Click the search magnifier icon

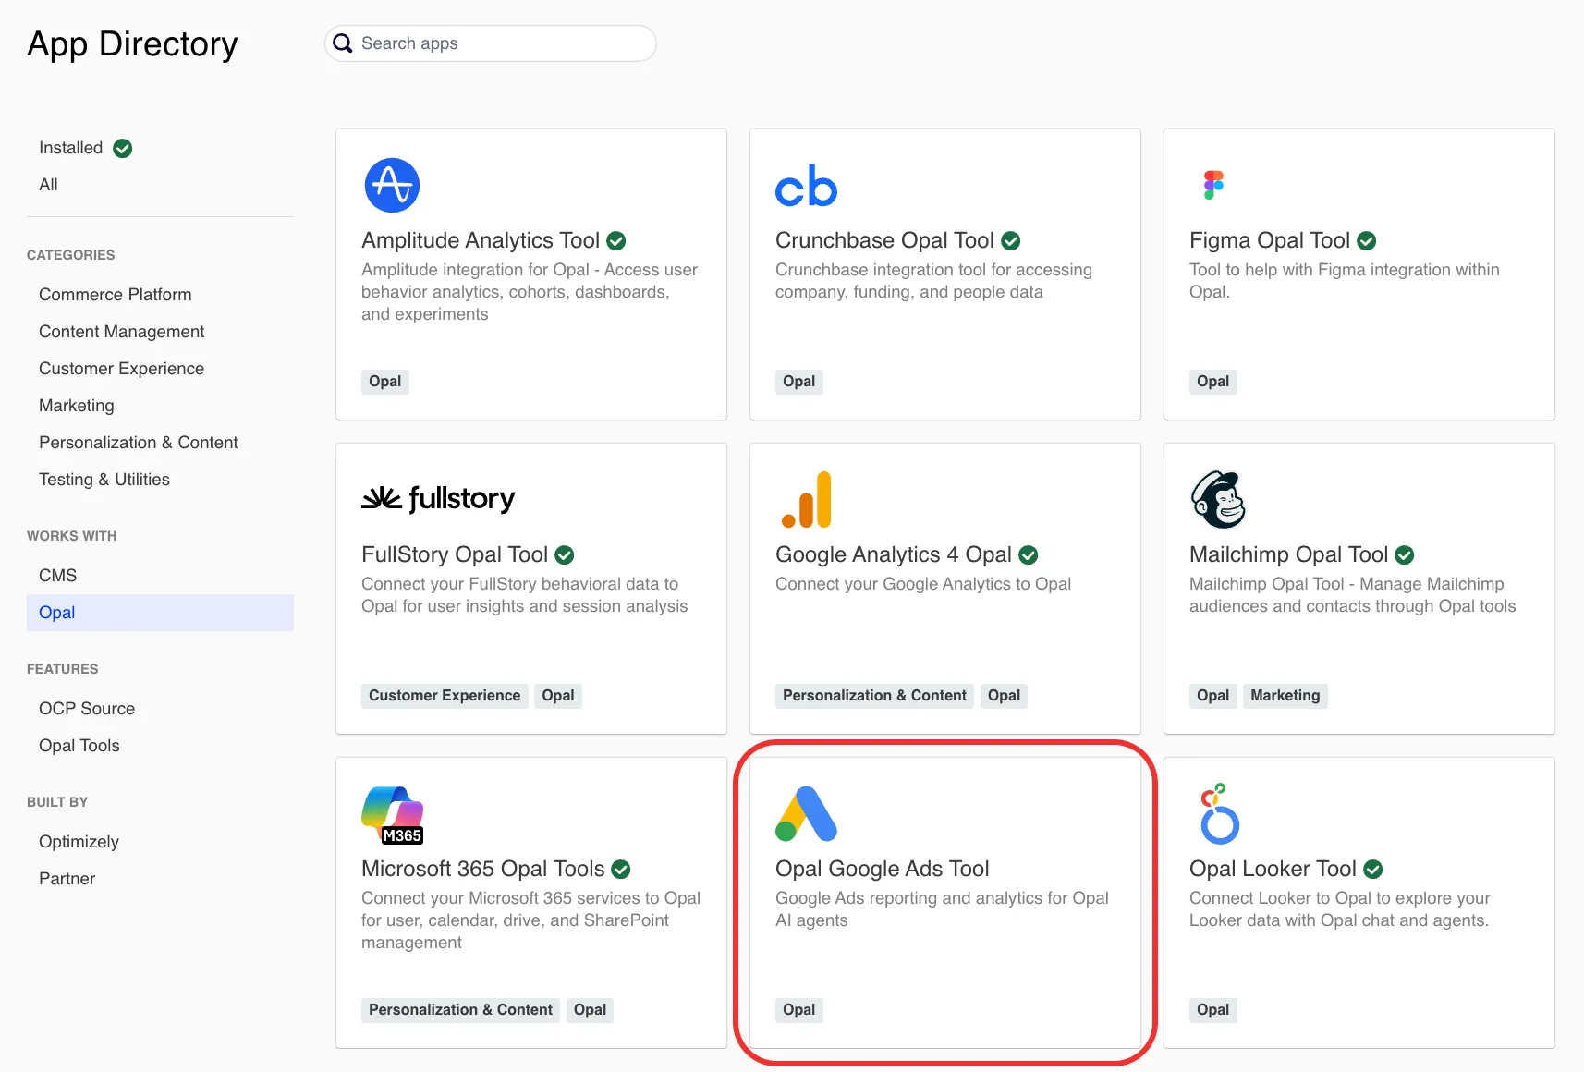coord(343,43)
